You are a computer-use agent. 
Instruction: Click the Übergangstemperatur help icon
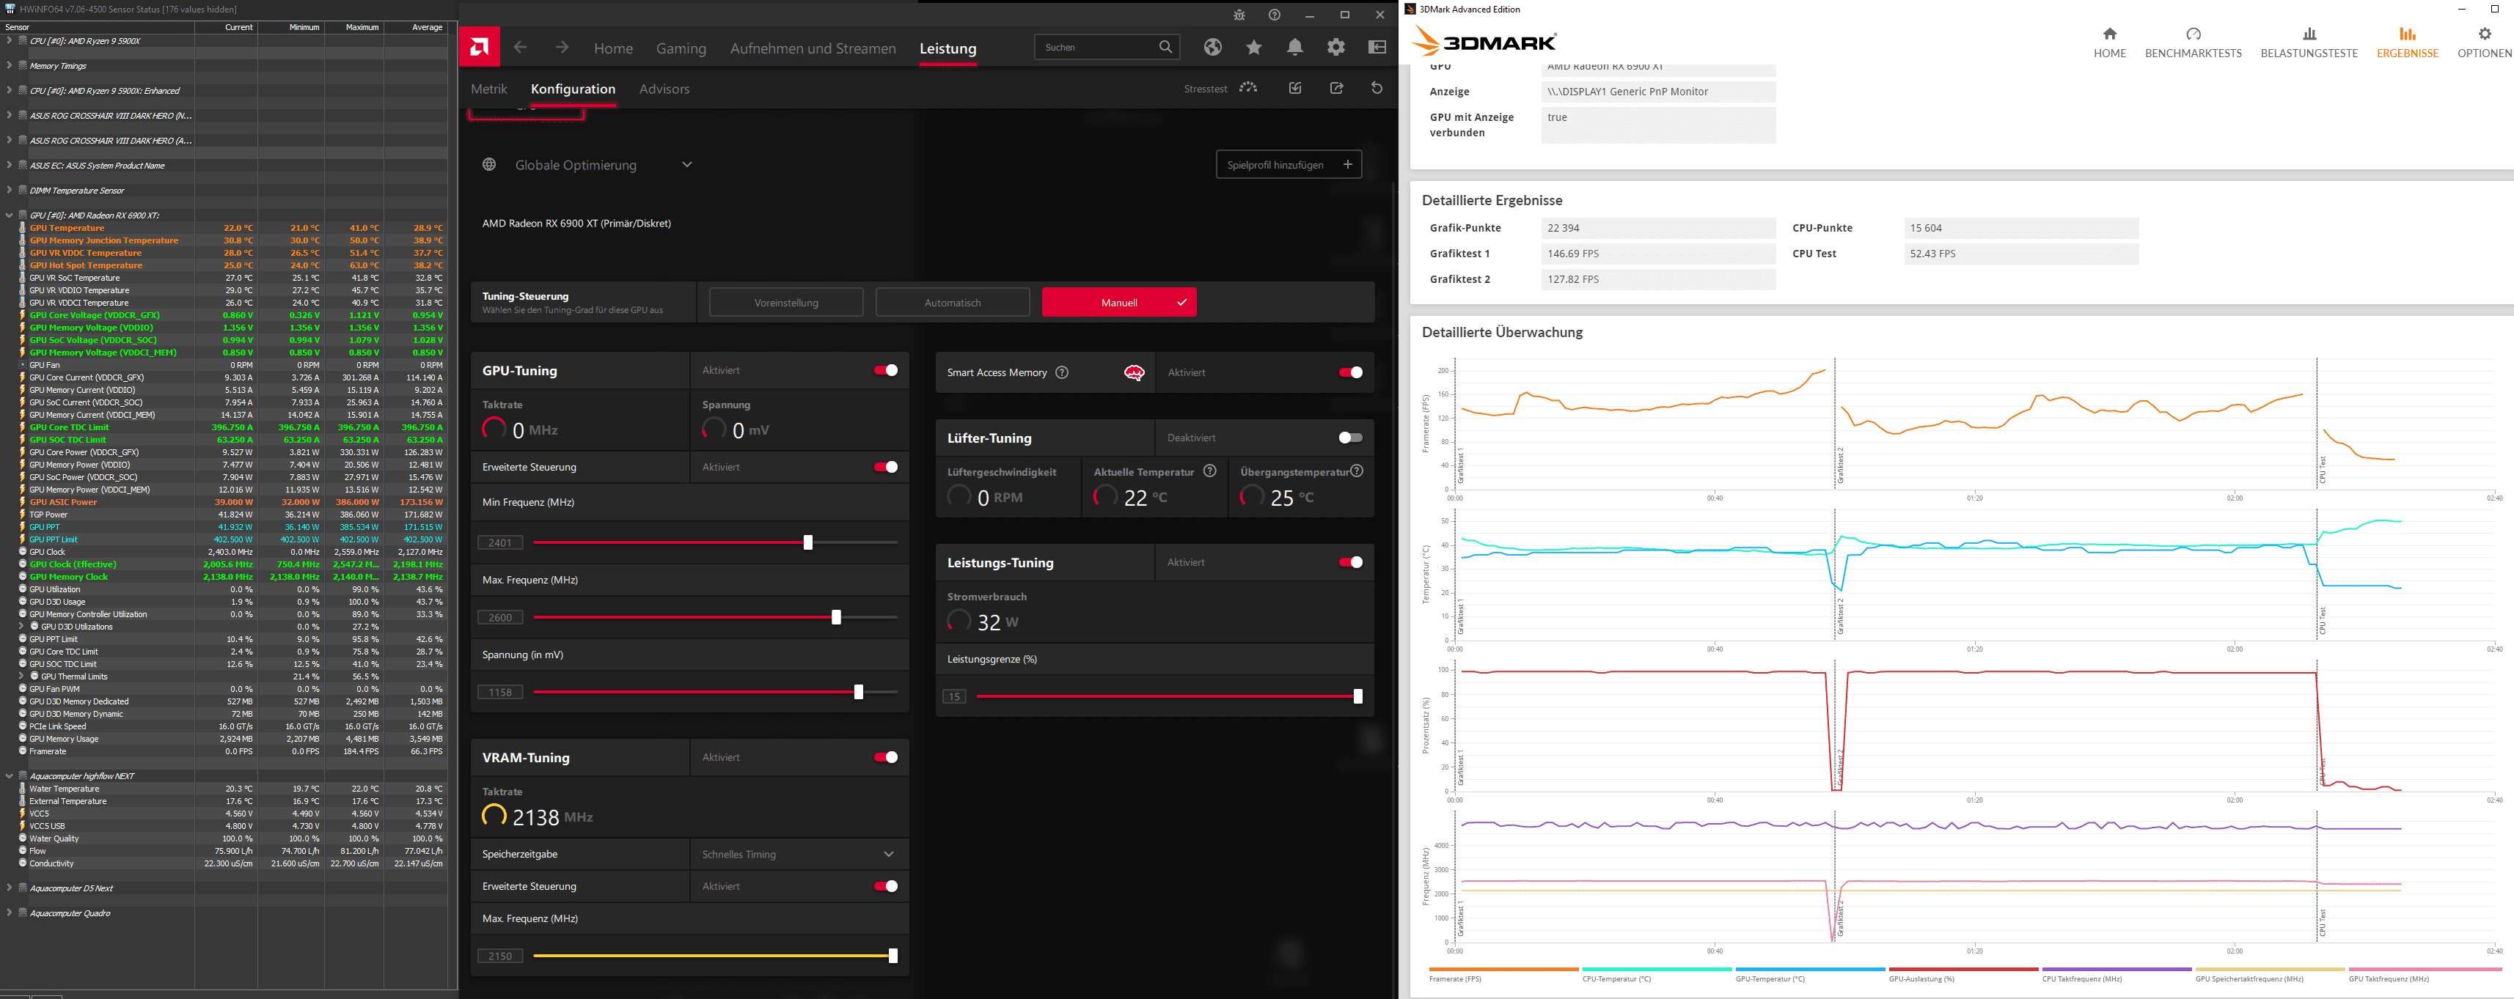1357,471
